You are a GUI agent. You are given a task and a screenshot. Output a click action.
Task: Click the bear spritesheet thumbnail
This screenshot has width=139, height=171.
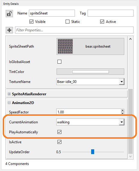65,46
